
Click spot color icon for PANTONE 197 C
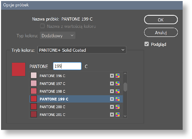coord(112,83)
